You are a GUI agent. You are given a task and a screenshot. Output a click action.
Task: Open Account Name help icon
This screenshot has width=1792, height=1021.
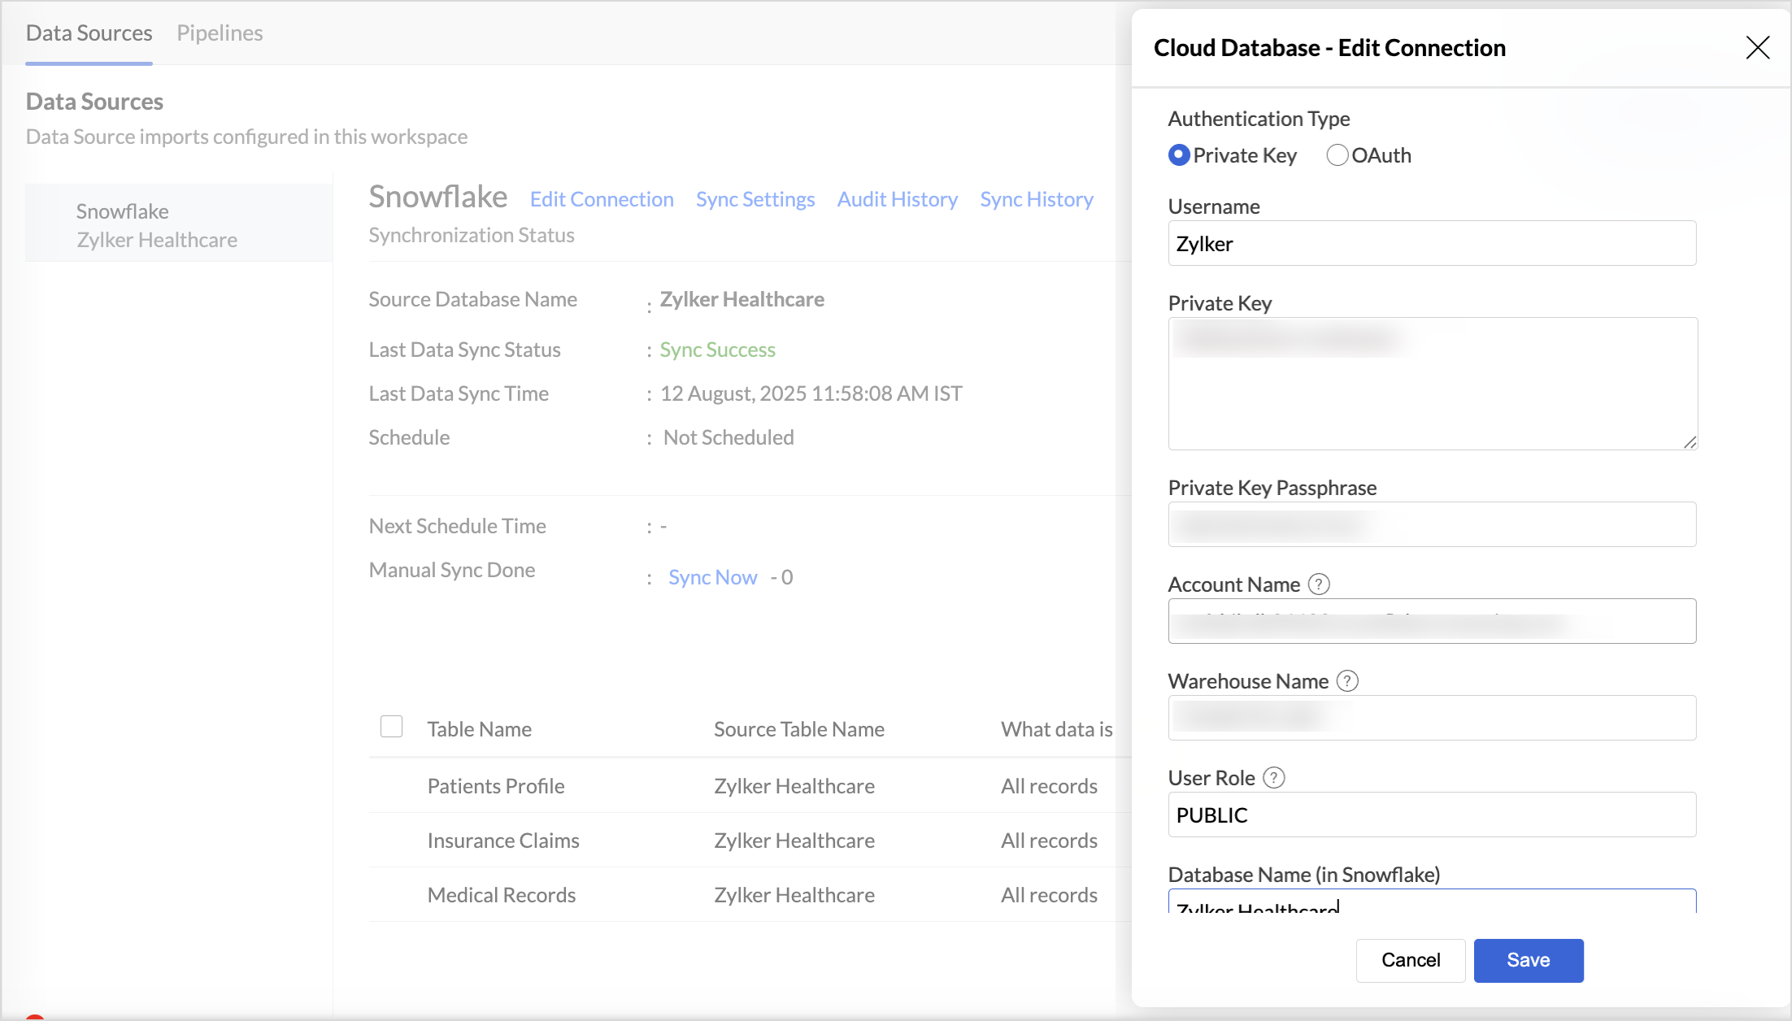tap(1319, 584)
